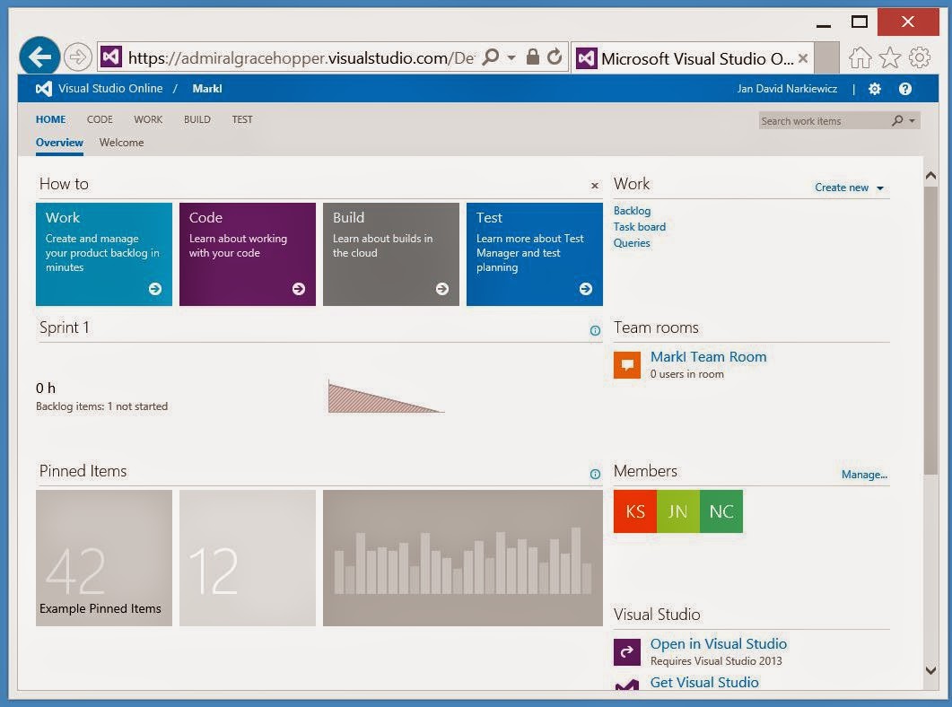Select the Welcome tab

coord(121,143)
